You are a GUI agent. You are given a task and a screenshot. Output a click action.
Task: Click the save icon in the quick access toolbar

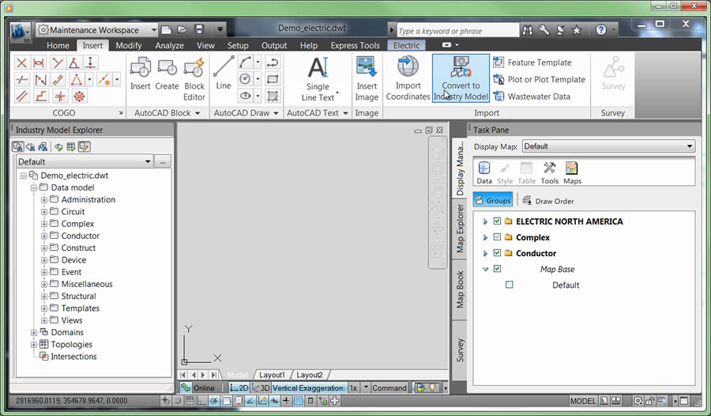click(x=199, y=29)
